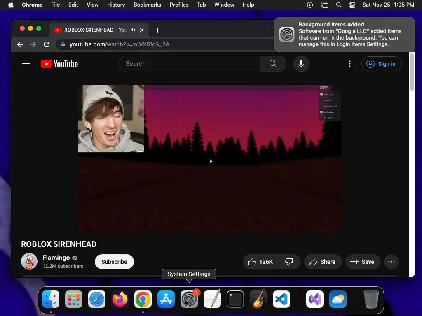
Task: Open the Tab menu in the menu bar
Action: 201,5
